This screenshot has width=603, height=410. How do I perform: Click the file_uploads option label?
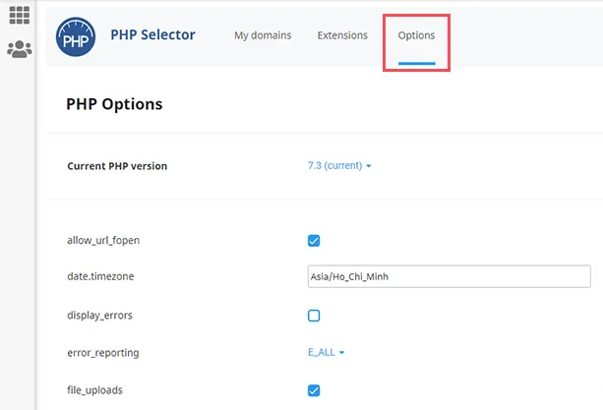94,390
